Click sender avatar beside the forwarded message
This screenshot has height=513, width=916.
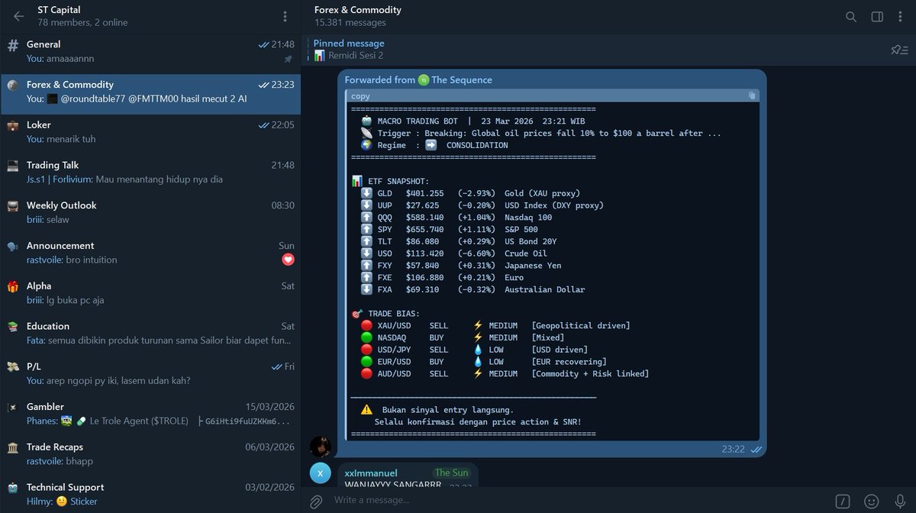(321, 447)
